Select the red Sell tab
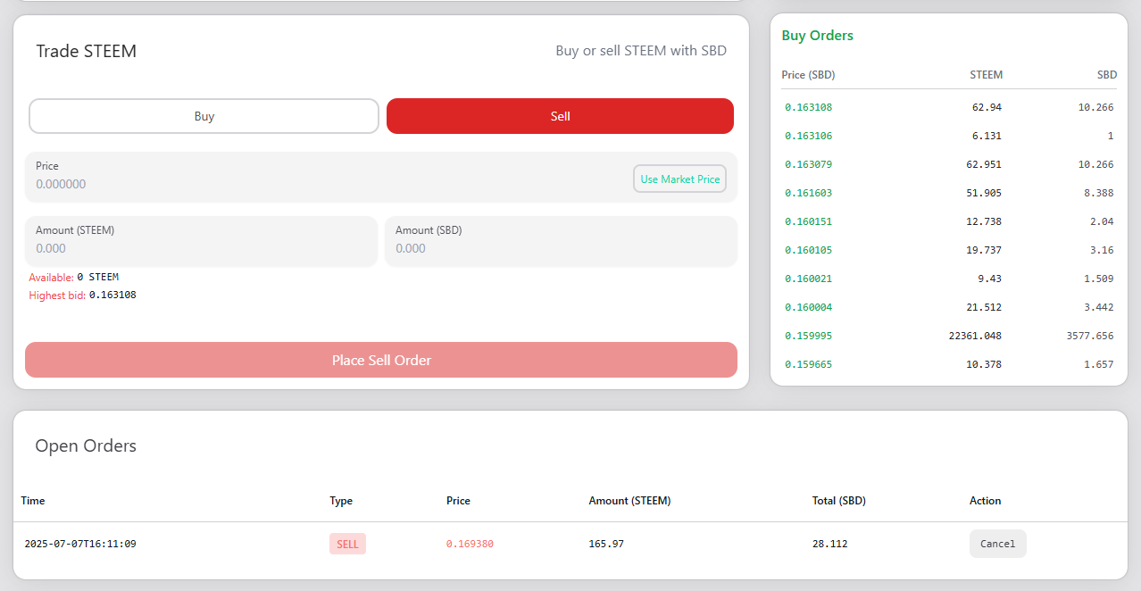This screenshot has height=591, width=1141. [560, 116]
